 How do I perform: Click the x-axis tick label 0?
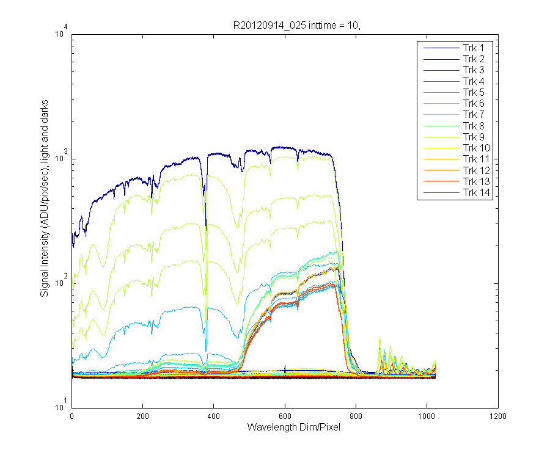pos(71,416)
